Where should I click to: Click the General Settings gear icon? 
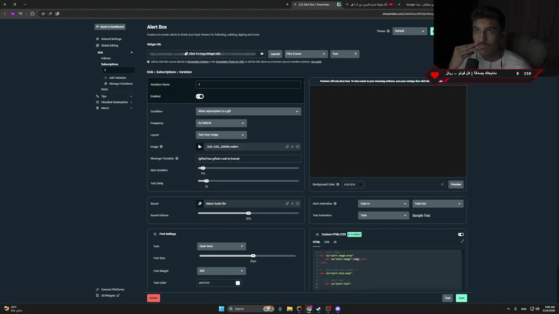(x=97, y=39)
